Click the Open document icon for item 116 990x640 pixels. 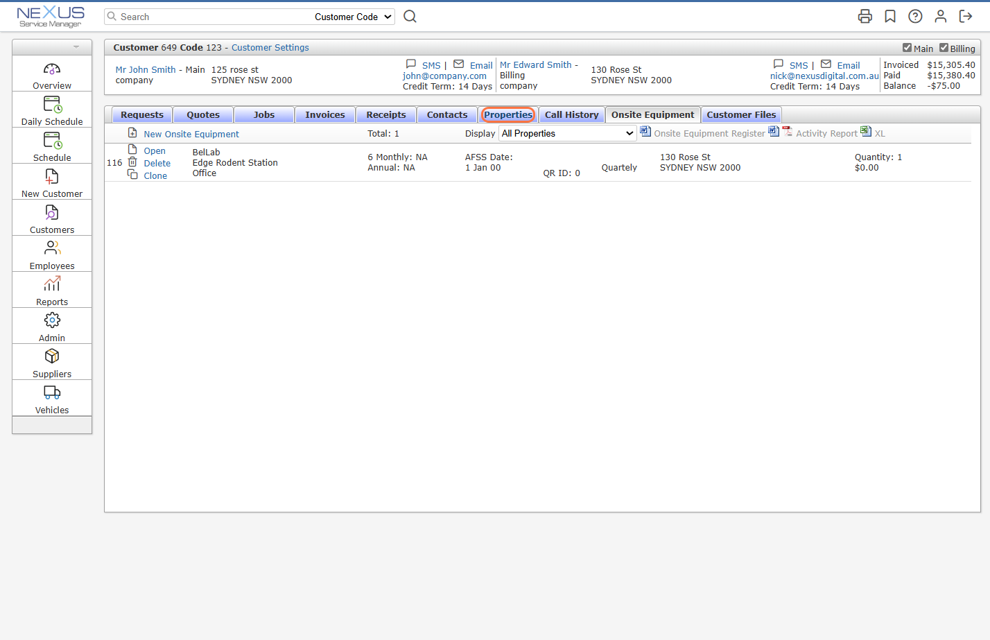(132, 150)
